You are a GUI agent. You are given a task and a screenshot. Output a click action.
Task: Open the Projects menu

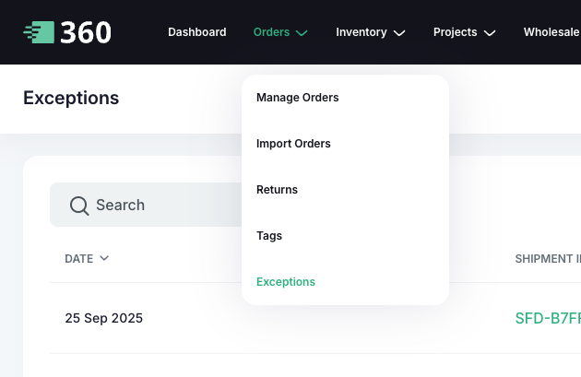(455, 32)
